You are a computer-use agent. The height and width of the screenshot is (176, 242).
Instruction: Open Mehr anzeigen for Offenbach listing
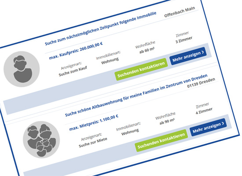188,56
